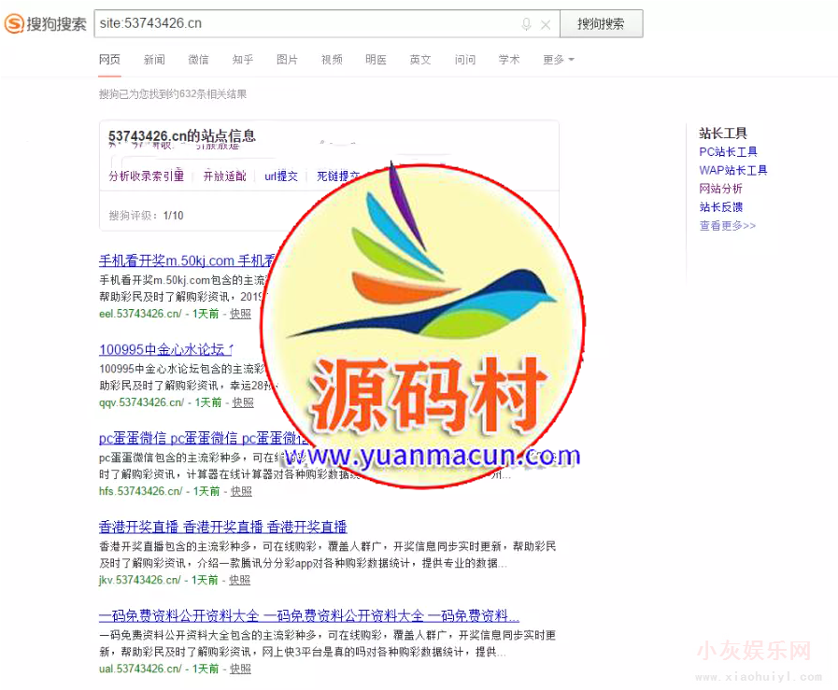The image size is (838, 690).
Task: Open the 学术 search tab
Action: (509, 60)
